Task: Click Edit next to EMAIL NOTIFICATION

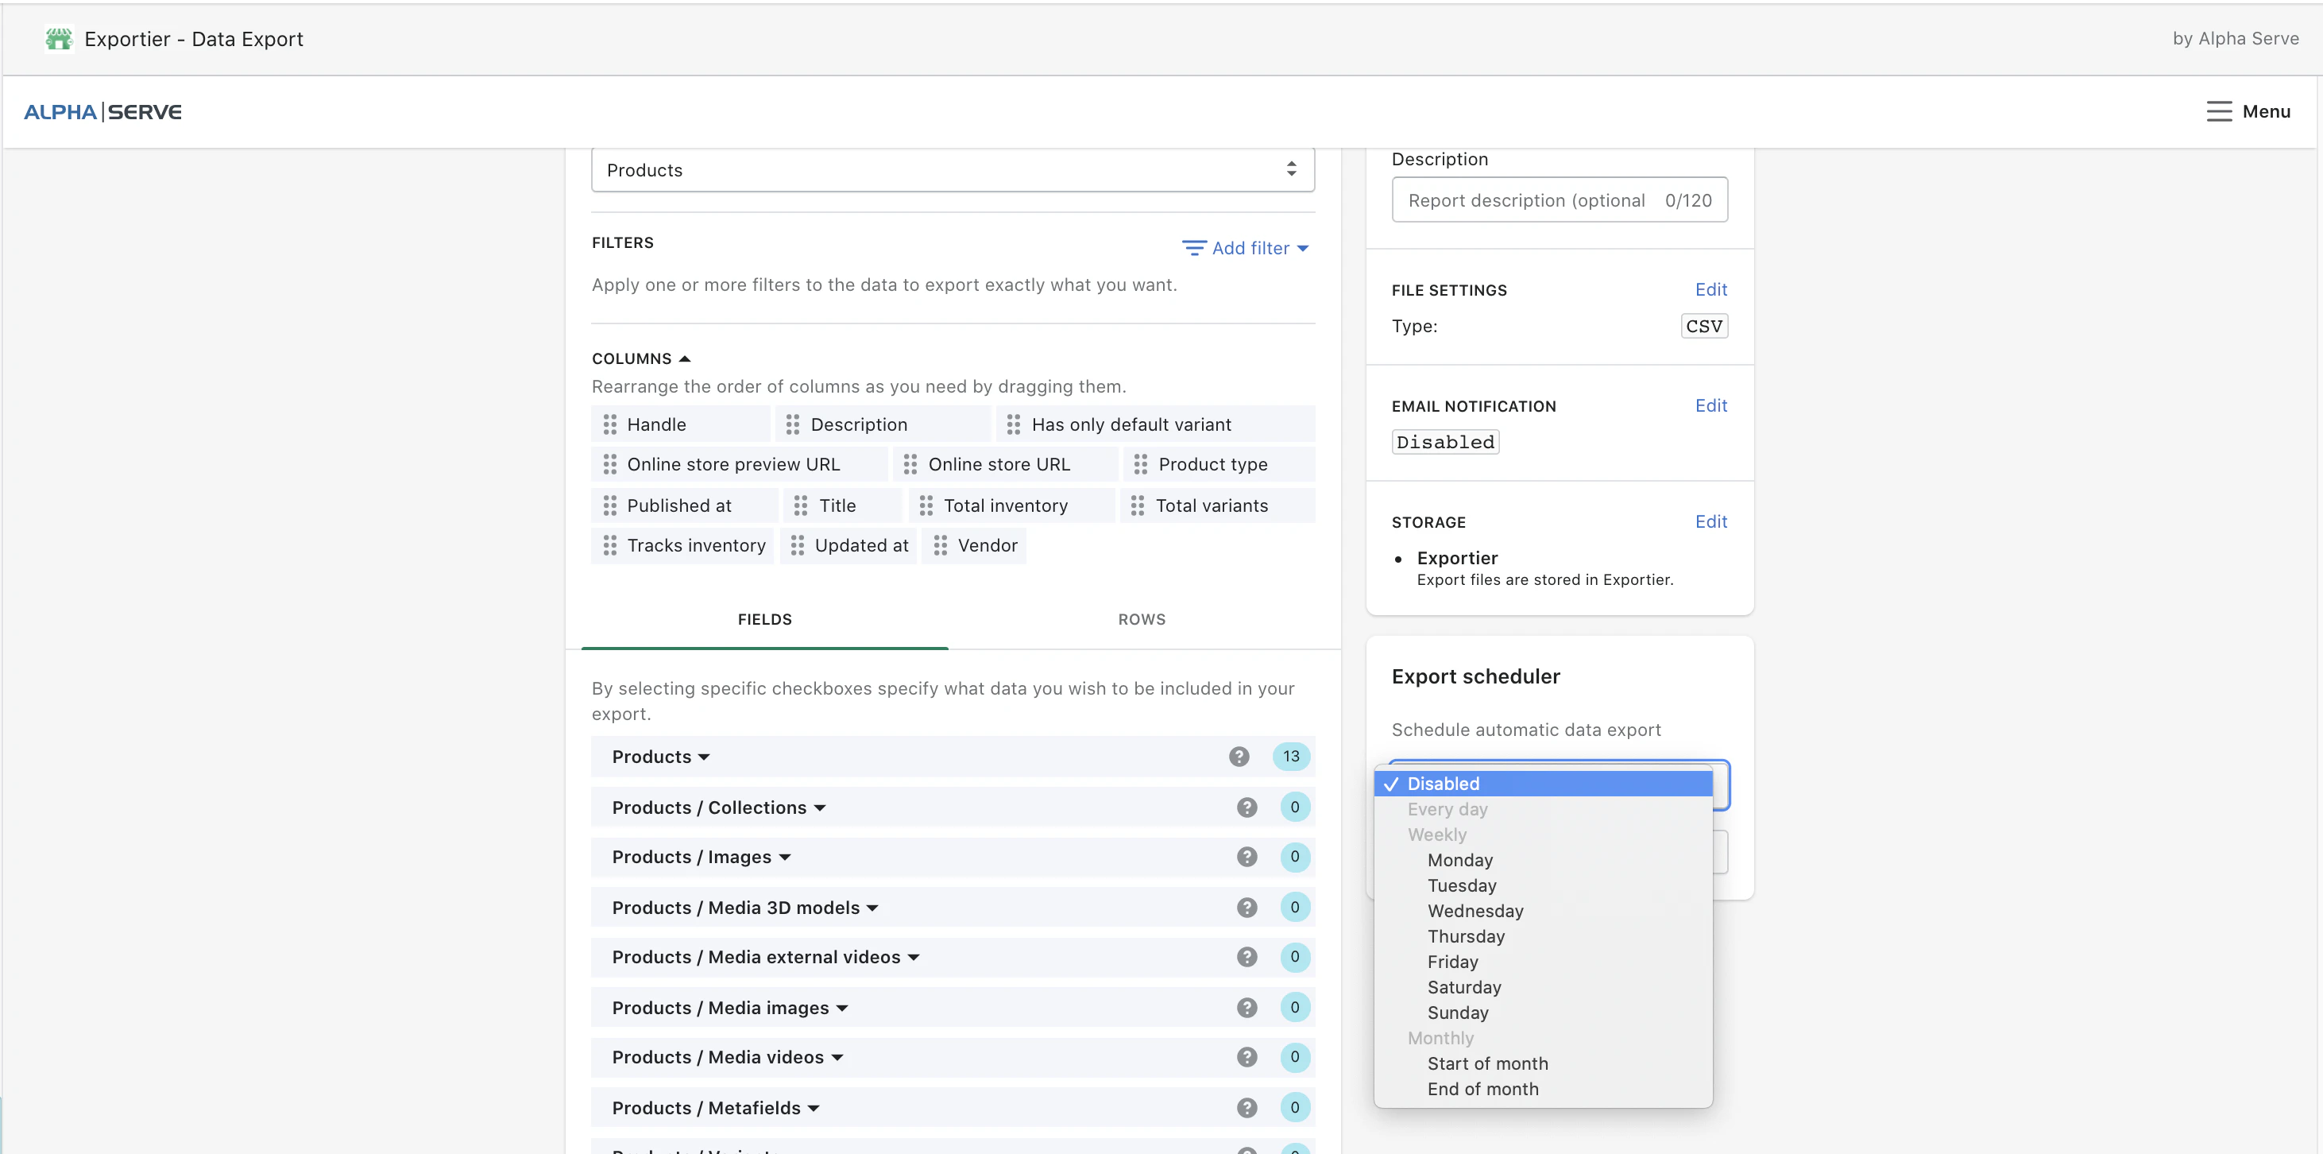Action: tap(1710, 405)
